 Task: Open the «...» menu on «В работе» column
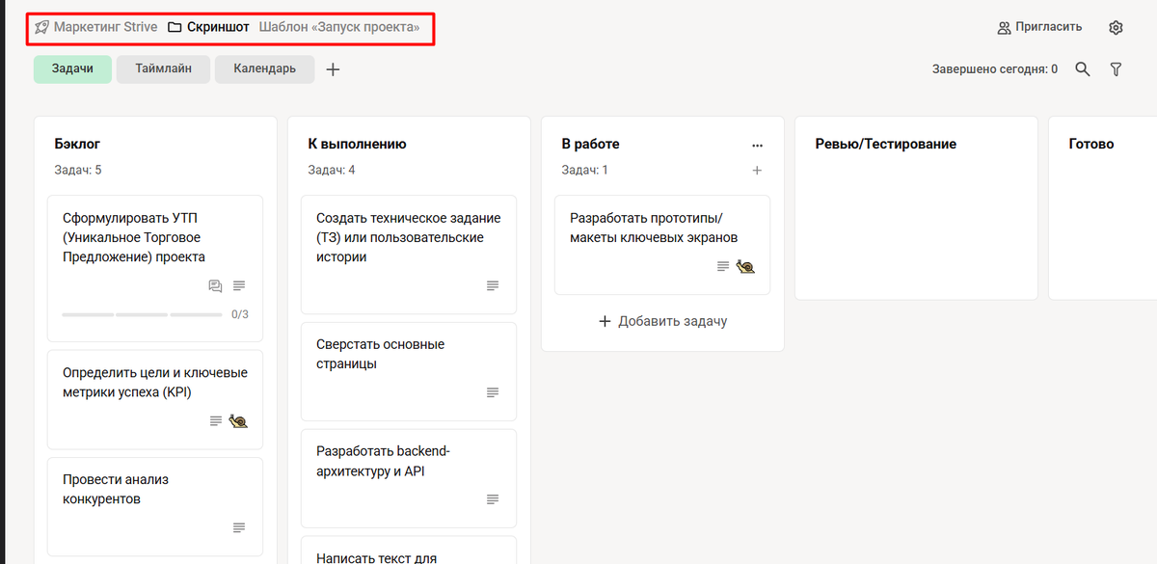click(x=758, y=143)
